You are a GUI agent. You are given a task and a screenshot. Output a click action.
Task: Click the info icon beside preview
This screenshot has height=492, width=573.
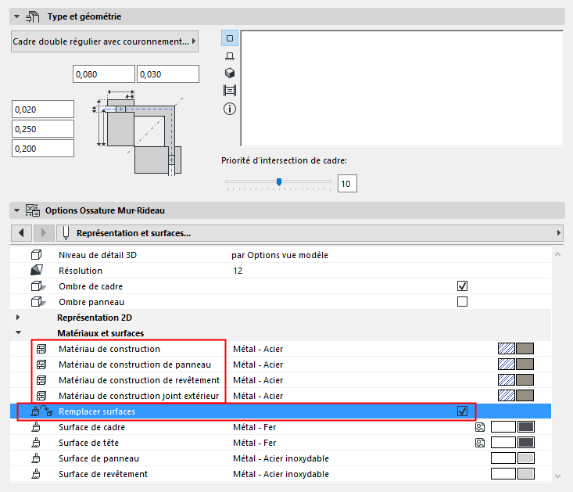click(230, 109)
